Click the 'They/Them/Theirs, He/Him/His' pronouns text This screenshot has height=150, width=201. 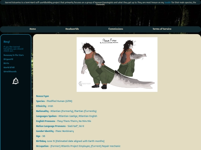click(74, 121)
